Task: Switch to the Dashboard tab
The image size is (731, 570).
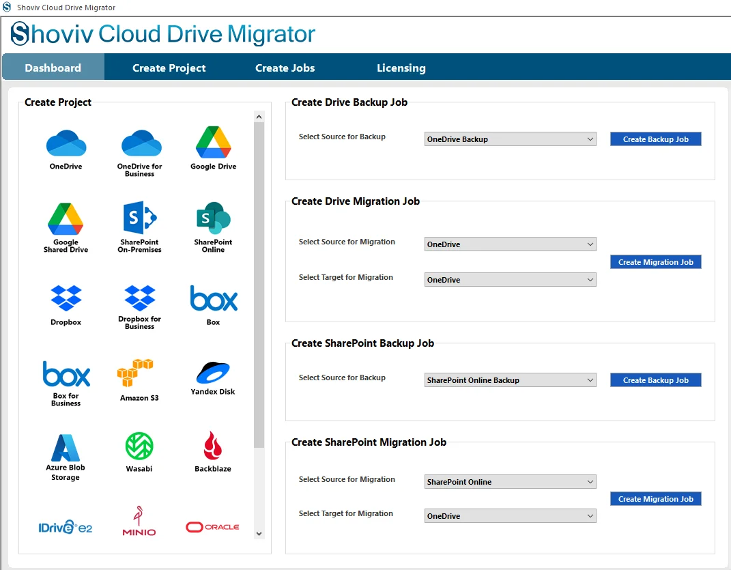Action: pos(53,68)
